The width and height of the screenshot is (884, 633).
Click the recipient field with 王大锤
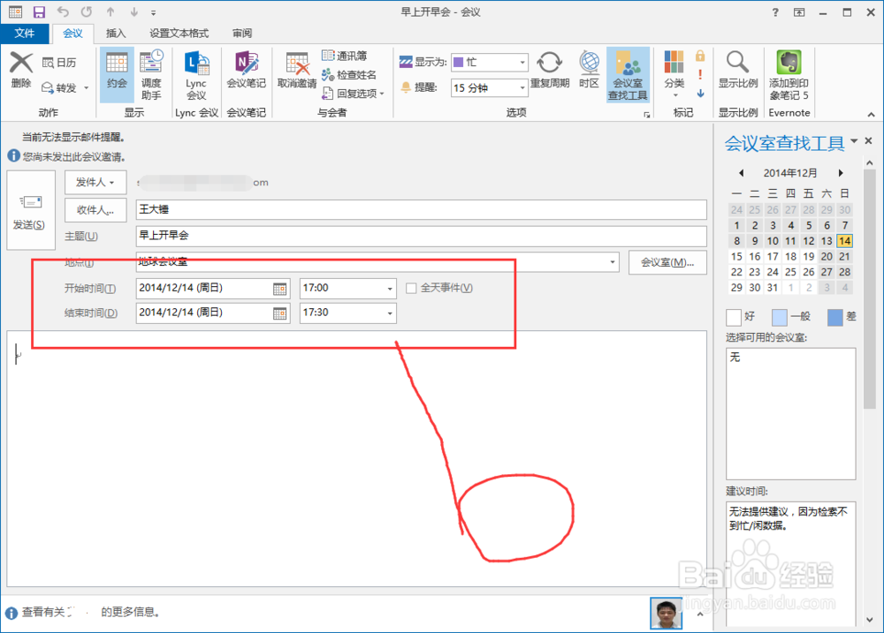(x=421, y=209)
